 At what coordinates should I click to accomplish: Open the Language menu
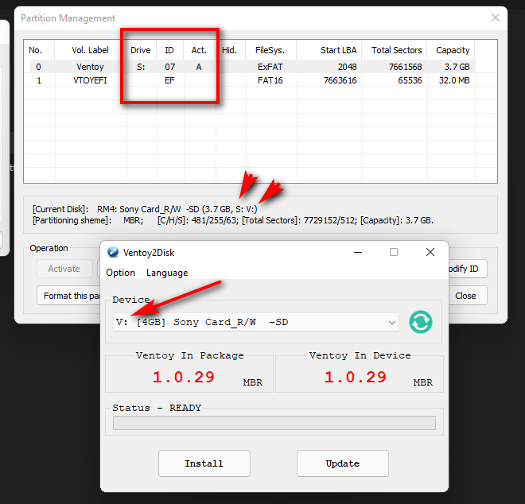[167, 273]
